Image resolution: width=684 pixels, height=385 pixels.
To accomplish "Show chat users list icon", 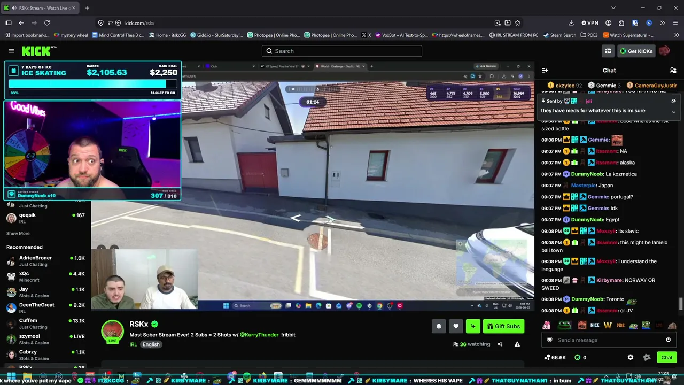I will pos(673,70).
